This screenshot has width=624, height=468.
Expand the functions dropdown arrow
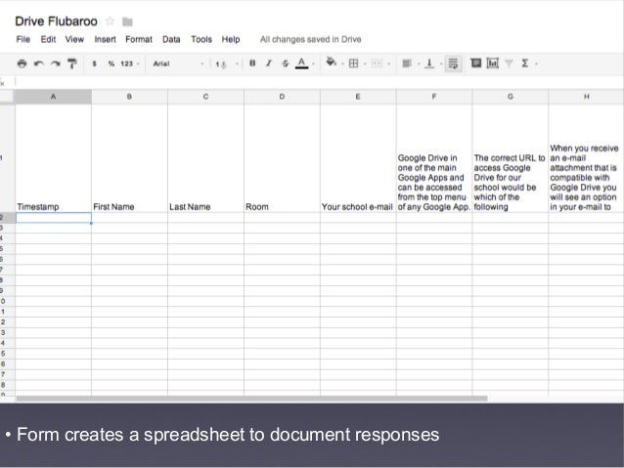536,64
